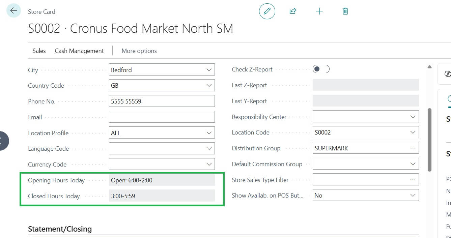Click the trash delete icon
Image resolution: width=451 pixels, height=238 pixels.
click(345, 11)
